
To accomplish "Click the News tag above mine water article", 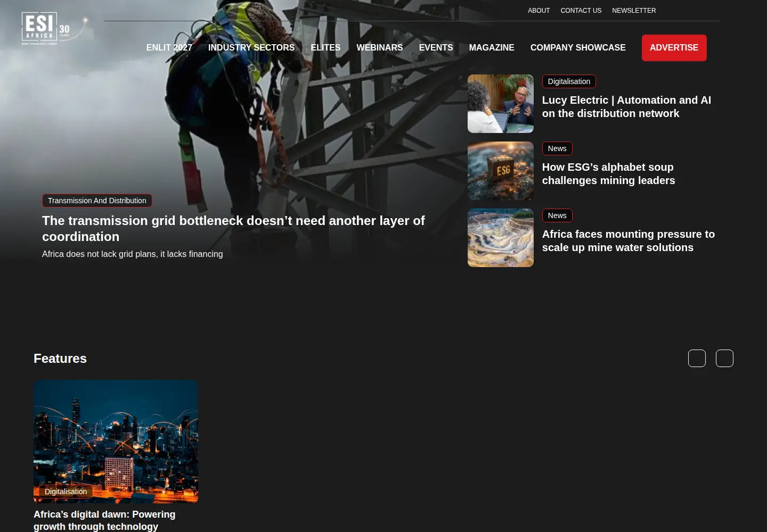I will 557,215.
